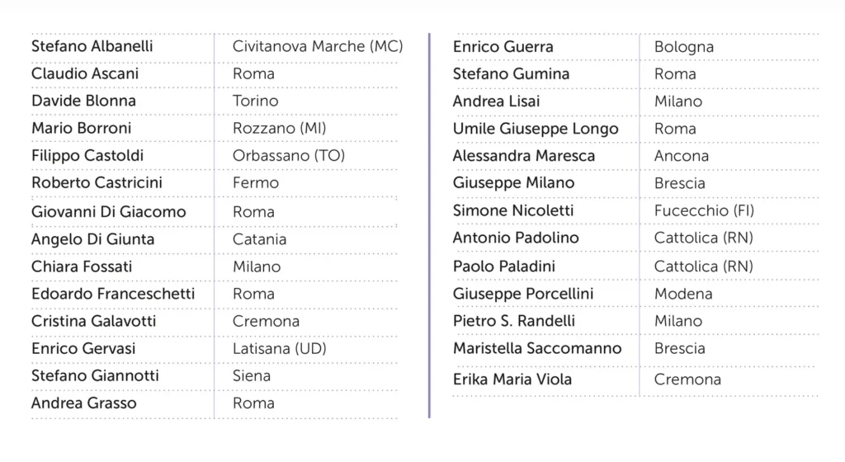
Task: Click the name Enrico Guerra
Action: point(503,46)
